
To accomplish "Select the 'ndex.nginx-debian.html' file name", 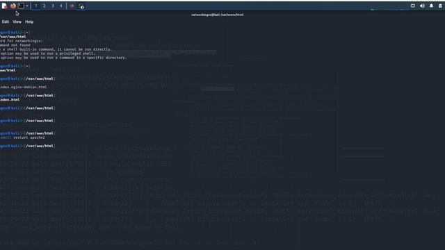I will tap(24, 87).
